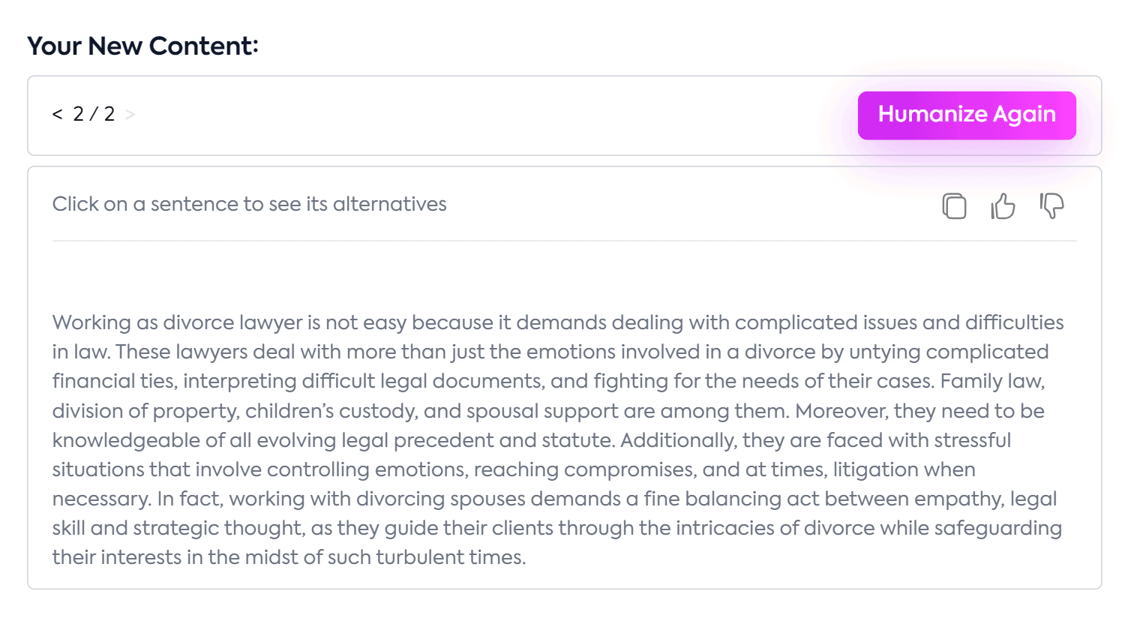This screenshot has width=1131, height=621.
Task: Click the "Click on a sentence" hint text
Action: [249, 204]
